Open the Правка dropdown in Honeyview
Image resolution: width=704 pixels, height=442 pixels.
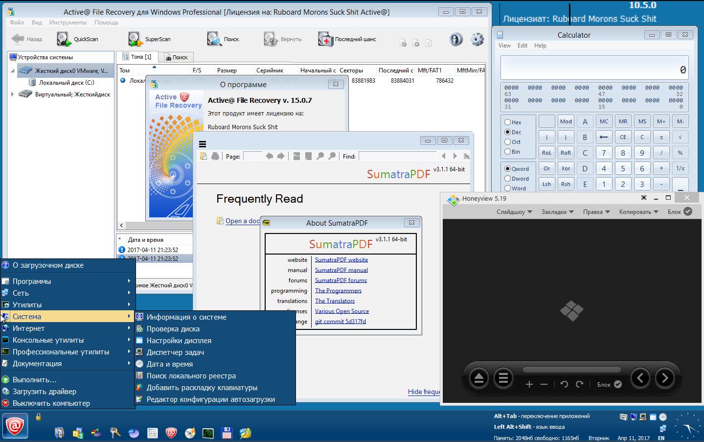596,212
